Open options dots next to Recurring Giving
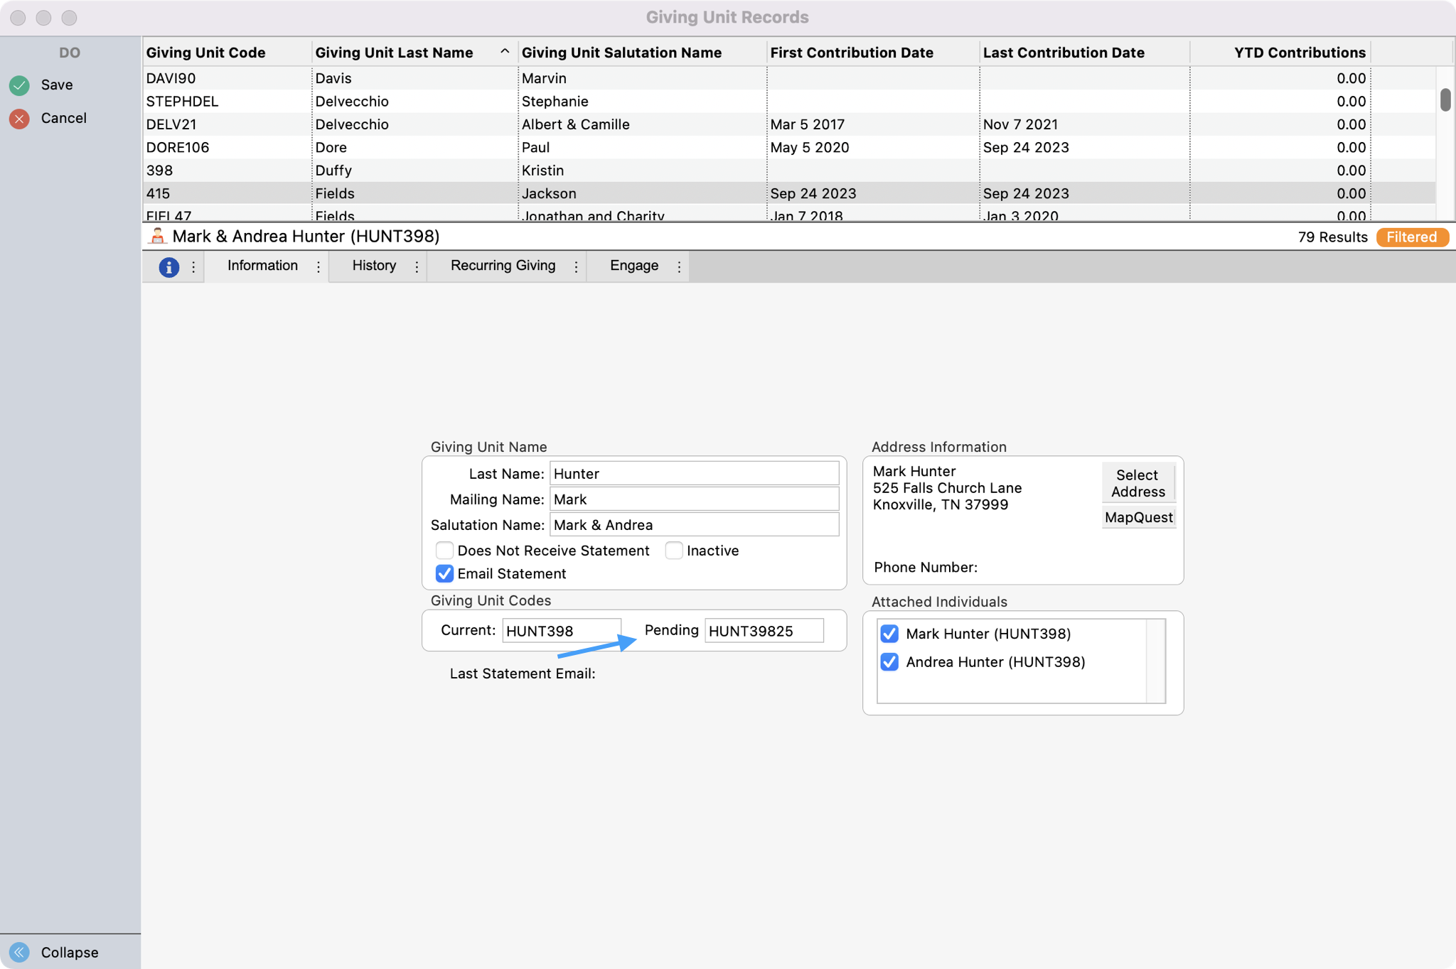Screen dimensions: 1456x969 pos(576,267)
